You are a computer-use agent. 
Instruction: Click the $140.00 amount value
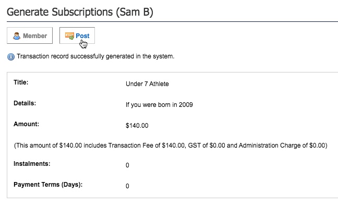[137, 125]
